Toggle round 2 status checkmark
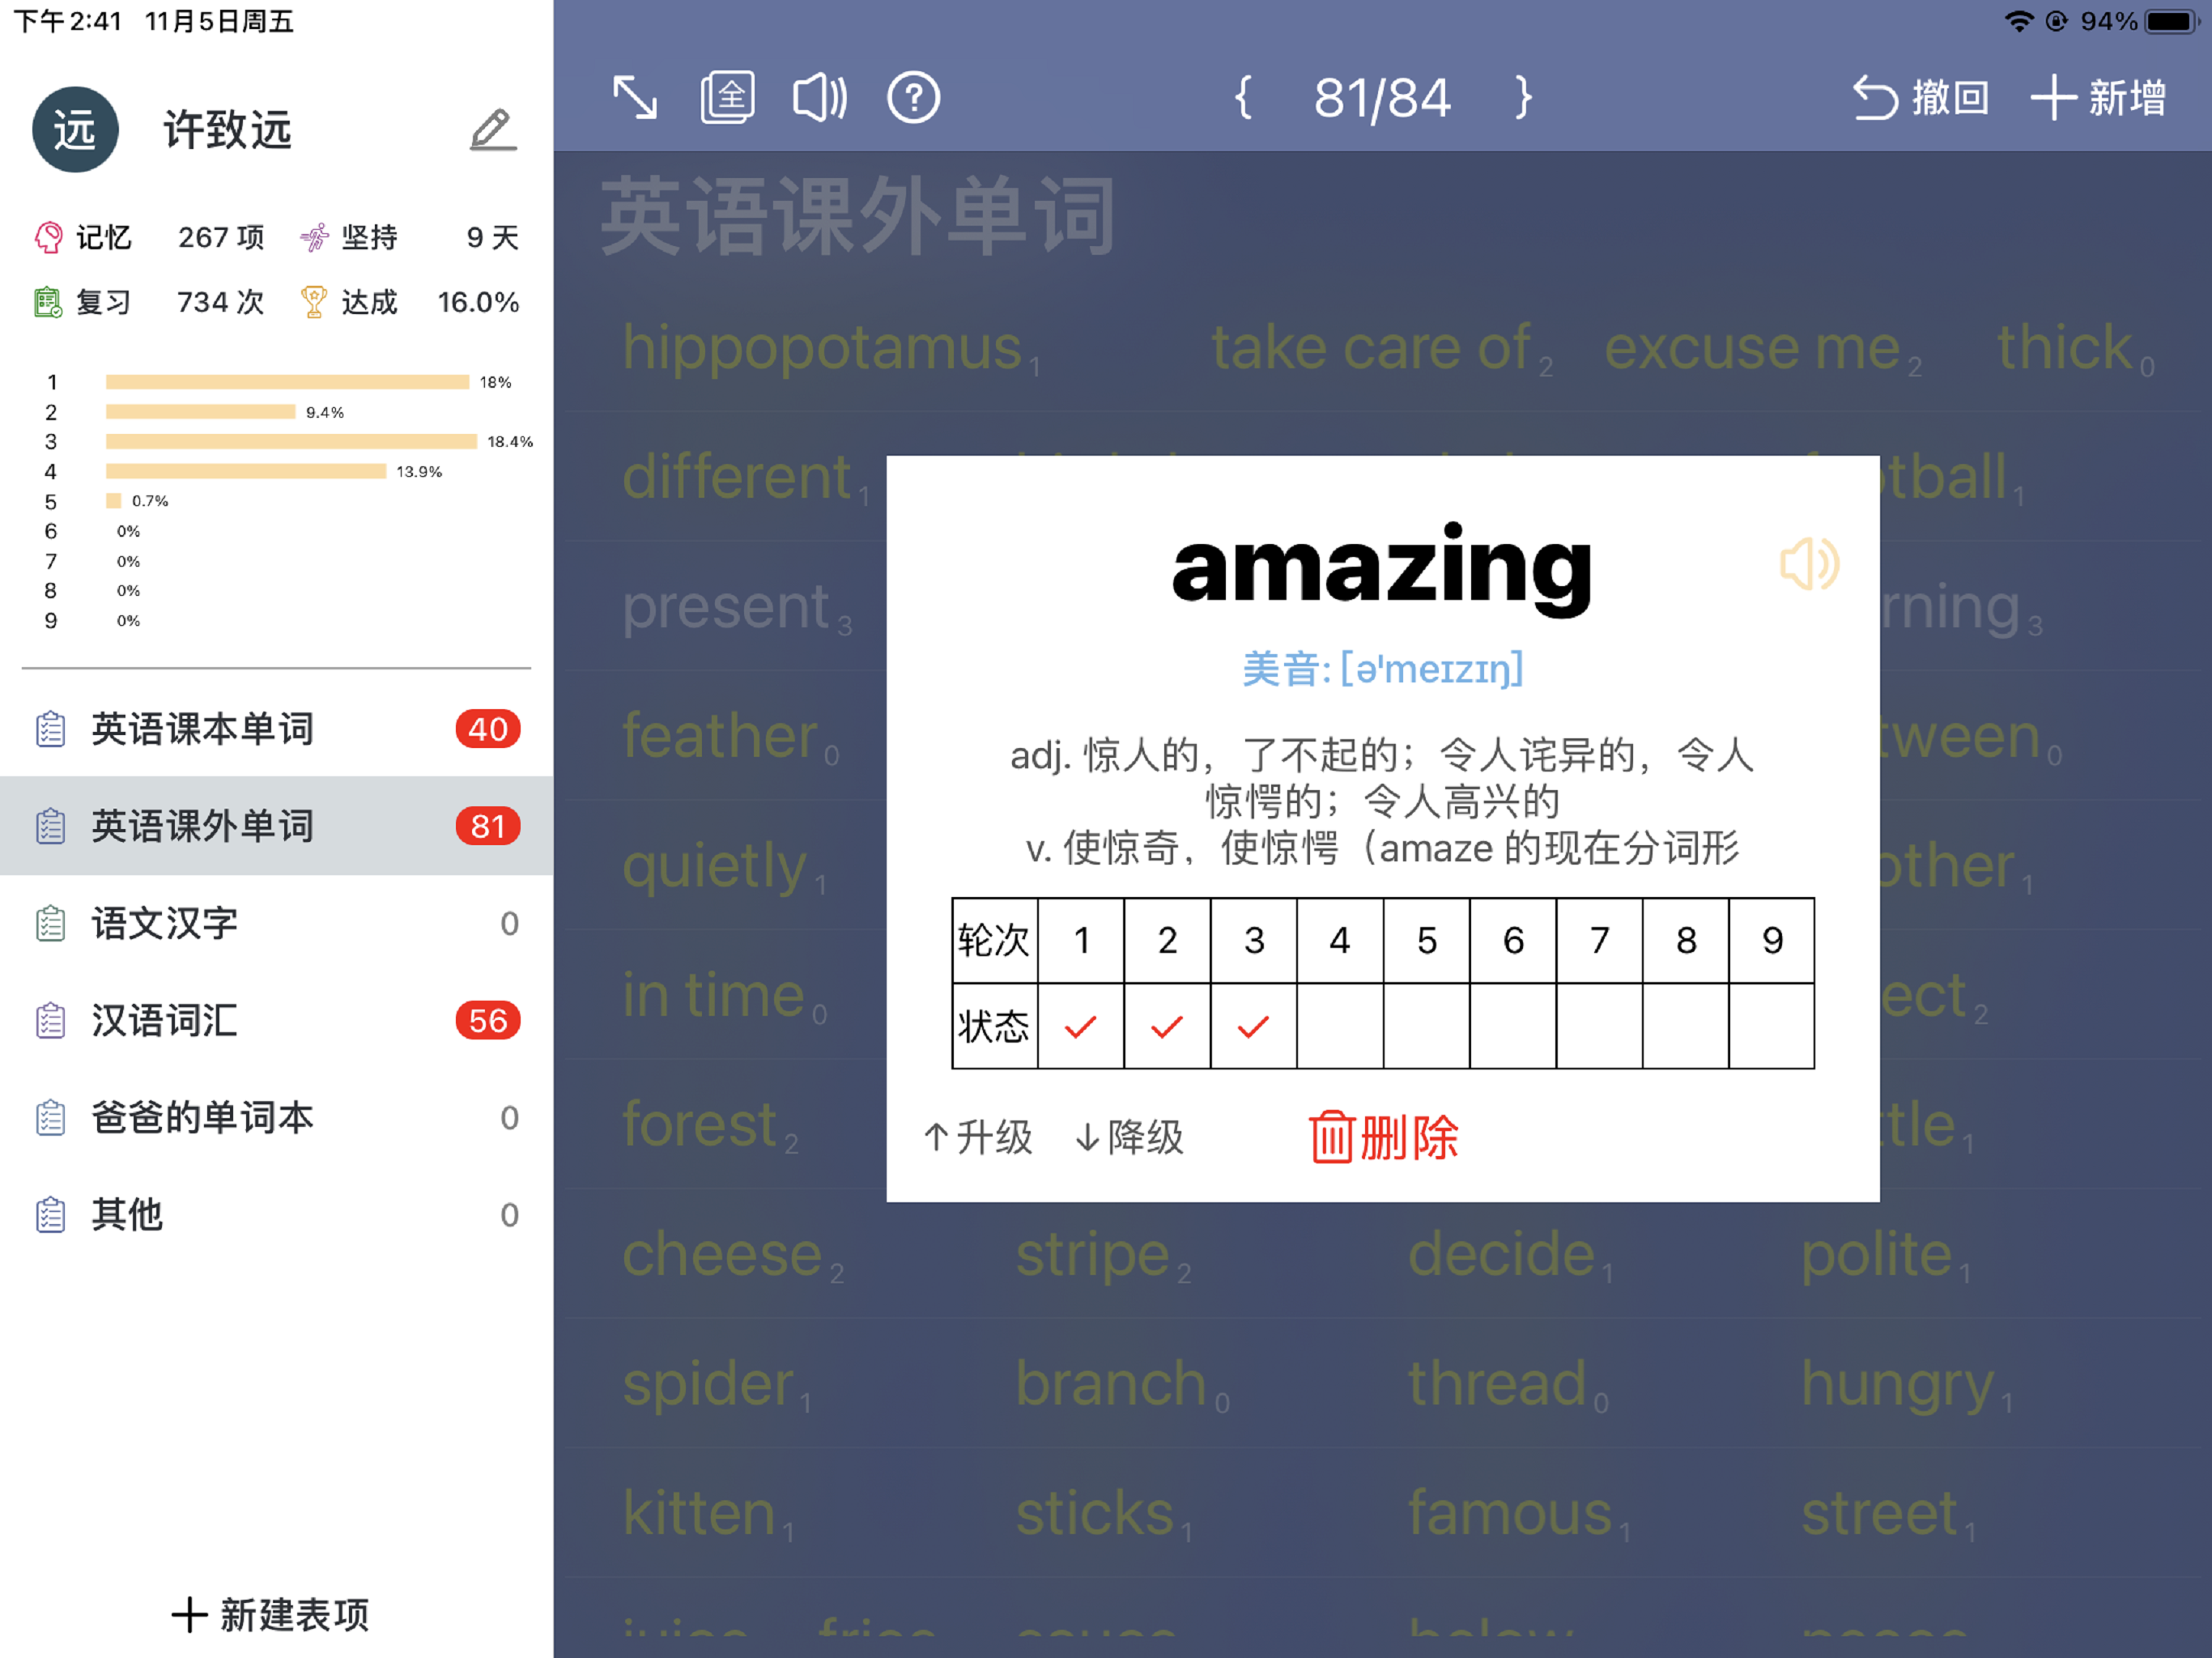The image size is (2212, 1658). point(1167,1026)
